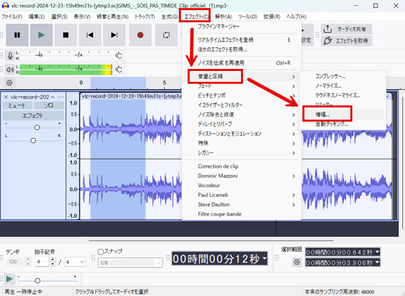Select Correction de clip effect
The width and height of the screenshot is (405, 296).
[241, 166]
